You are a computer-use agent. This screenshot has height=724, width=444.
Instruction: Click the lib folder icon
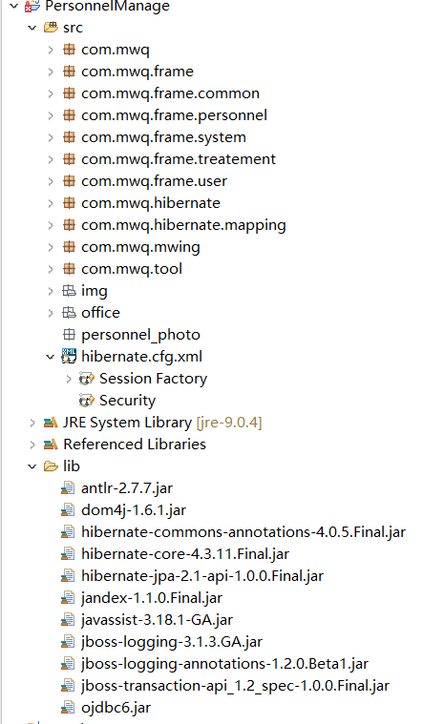(x=51, y=465)
